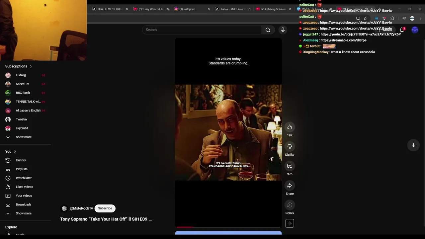Open the Saeed TV subscription
The width and height of the screenshot is (425, 239).
pyautogui.click(x=22, y=84)
